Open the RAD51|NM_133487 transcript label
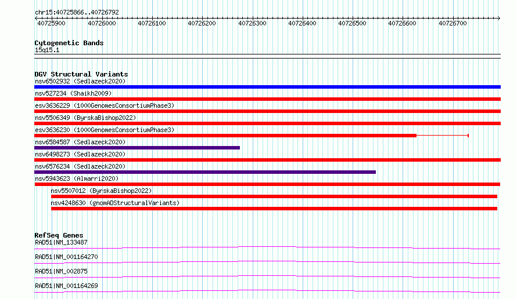Image resolution: width=517 pixels, height=299 pixels. 61,242
